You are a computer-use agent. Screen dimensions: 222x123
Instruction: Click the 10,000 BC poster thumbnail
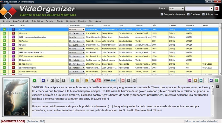tap(16, 97)
